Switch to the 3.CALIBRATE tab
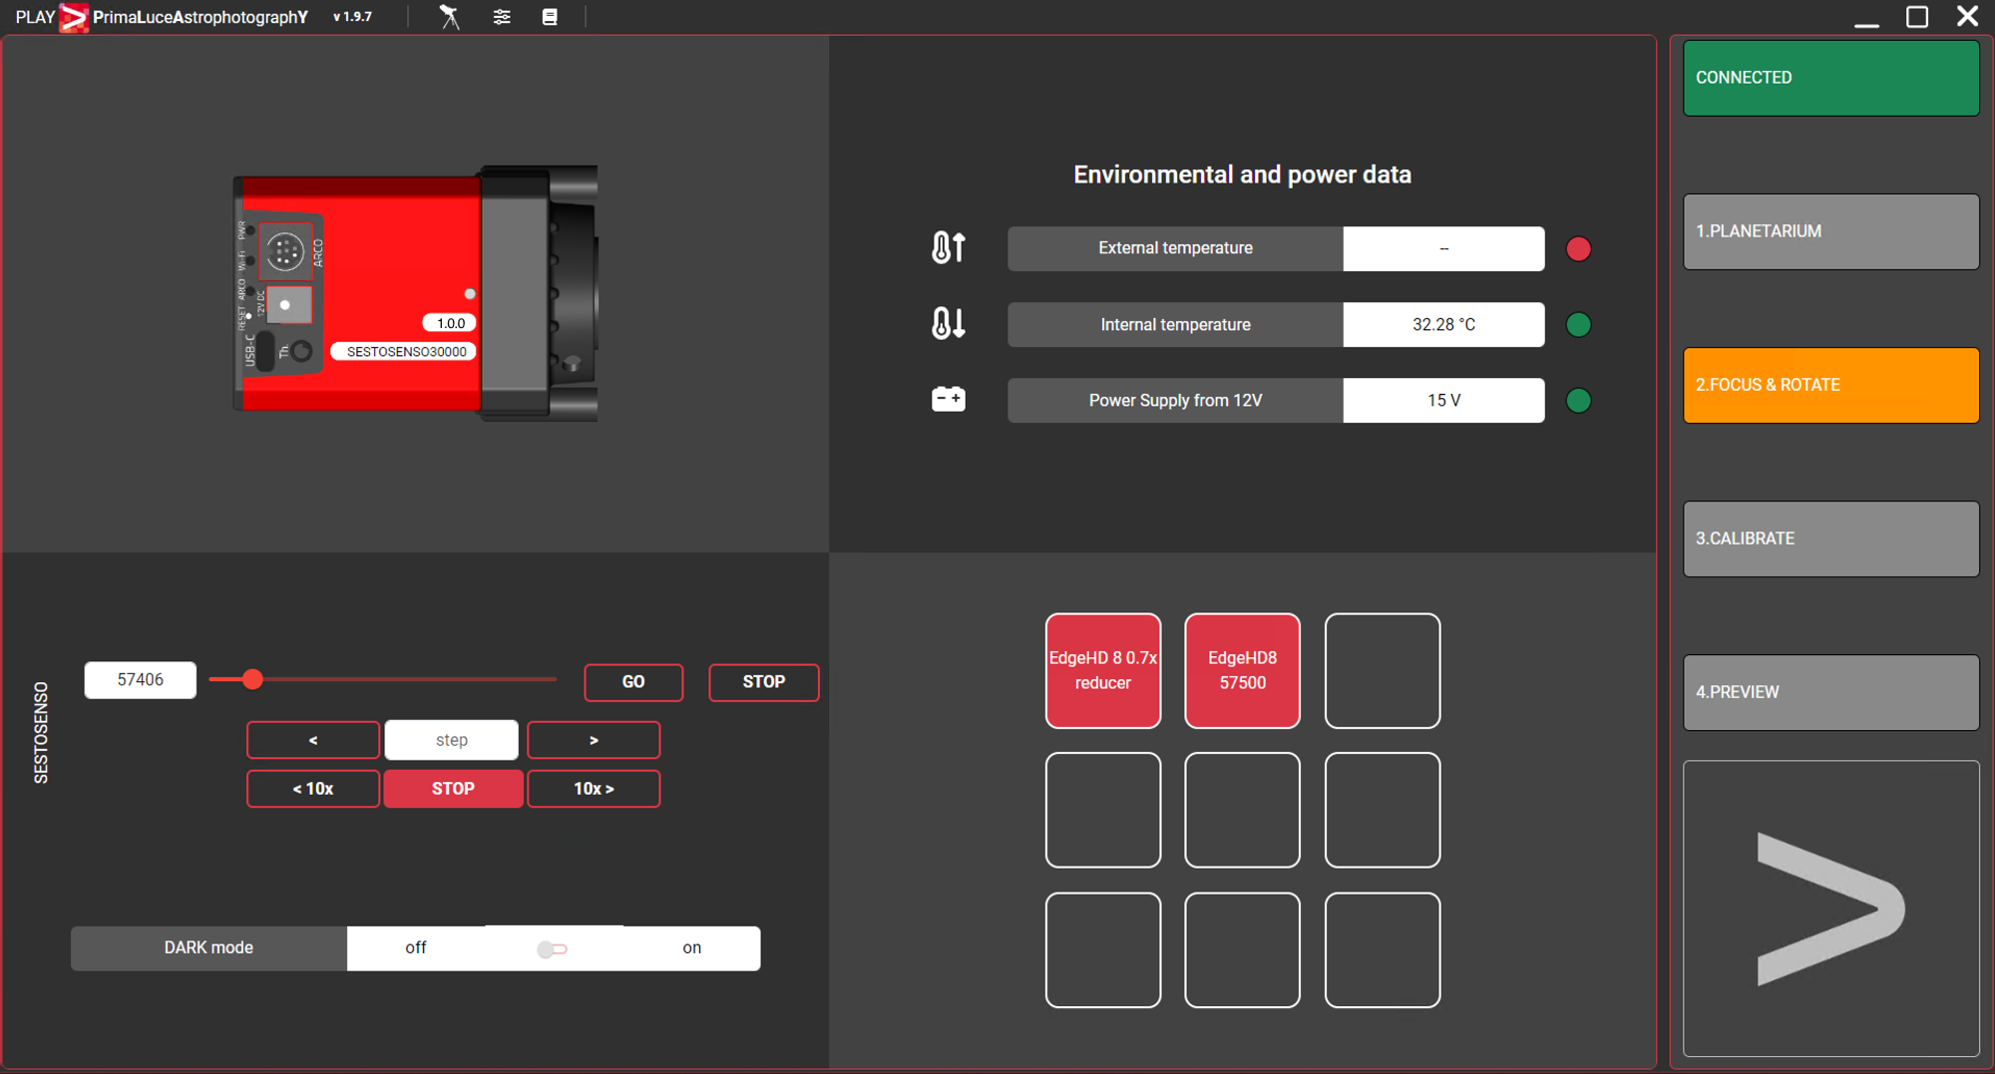 click(1830, 538)
